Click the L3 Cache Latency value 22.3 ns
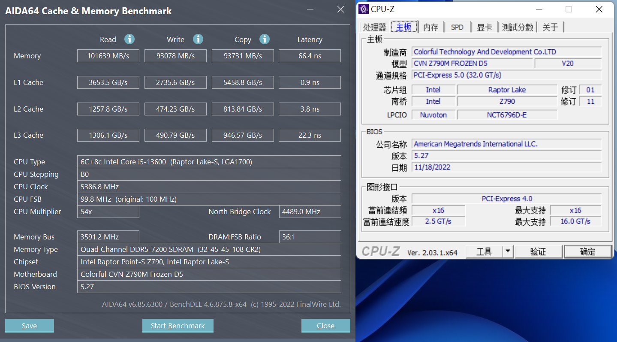The height and width of the screenshot is (342, 617). point(310,135)
